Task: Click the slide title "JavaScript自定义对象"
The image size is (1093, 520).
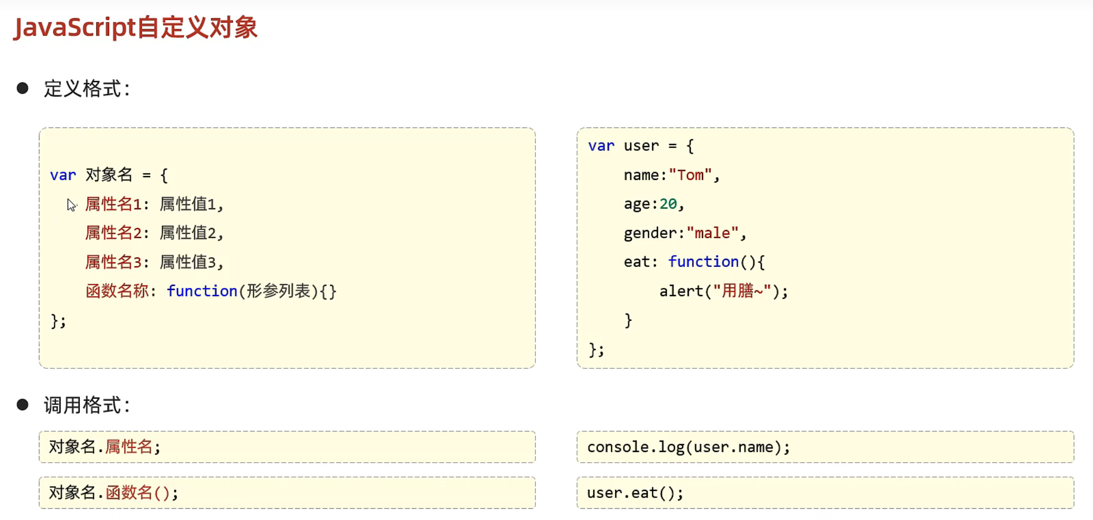Action: click(136, 28)
